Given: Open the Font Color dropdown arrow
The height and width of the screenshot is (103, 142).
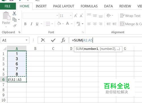Looking at the screenshot, I should point(72,24).
